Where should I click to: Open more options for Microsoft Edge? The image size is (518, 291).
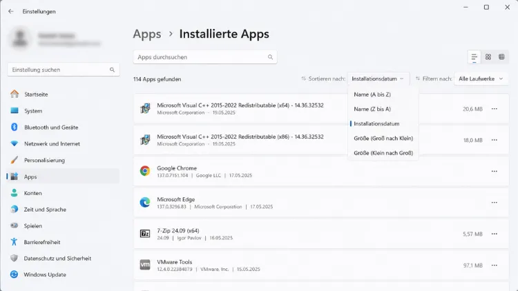495,202
